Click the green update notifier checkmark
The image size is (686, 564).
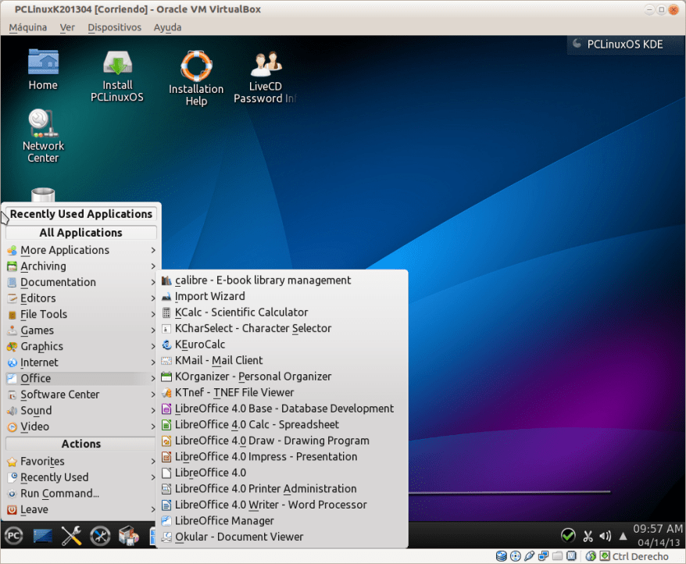pyautogui.click(x=568, y=536)
